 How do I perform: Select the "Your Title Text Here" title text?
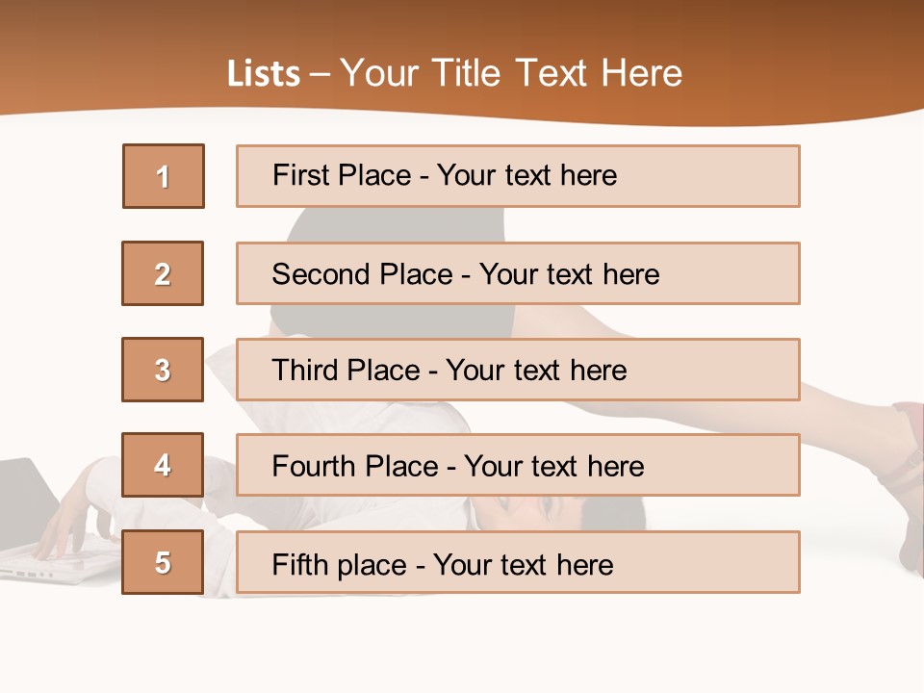(511, 73)
